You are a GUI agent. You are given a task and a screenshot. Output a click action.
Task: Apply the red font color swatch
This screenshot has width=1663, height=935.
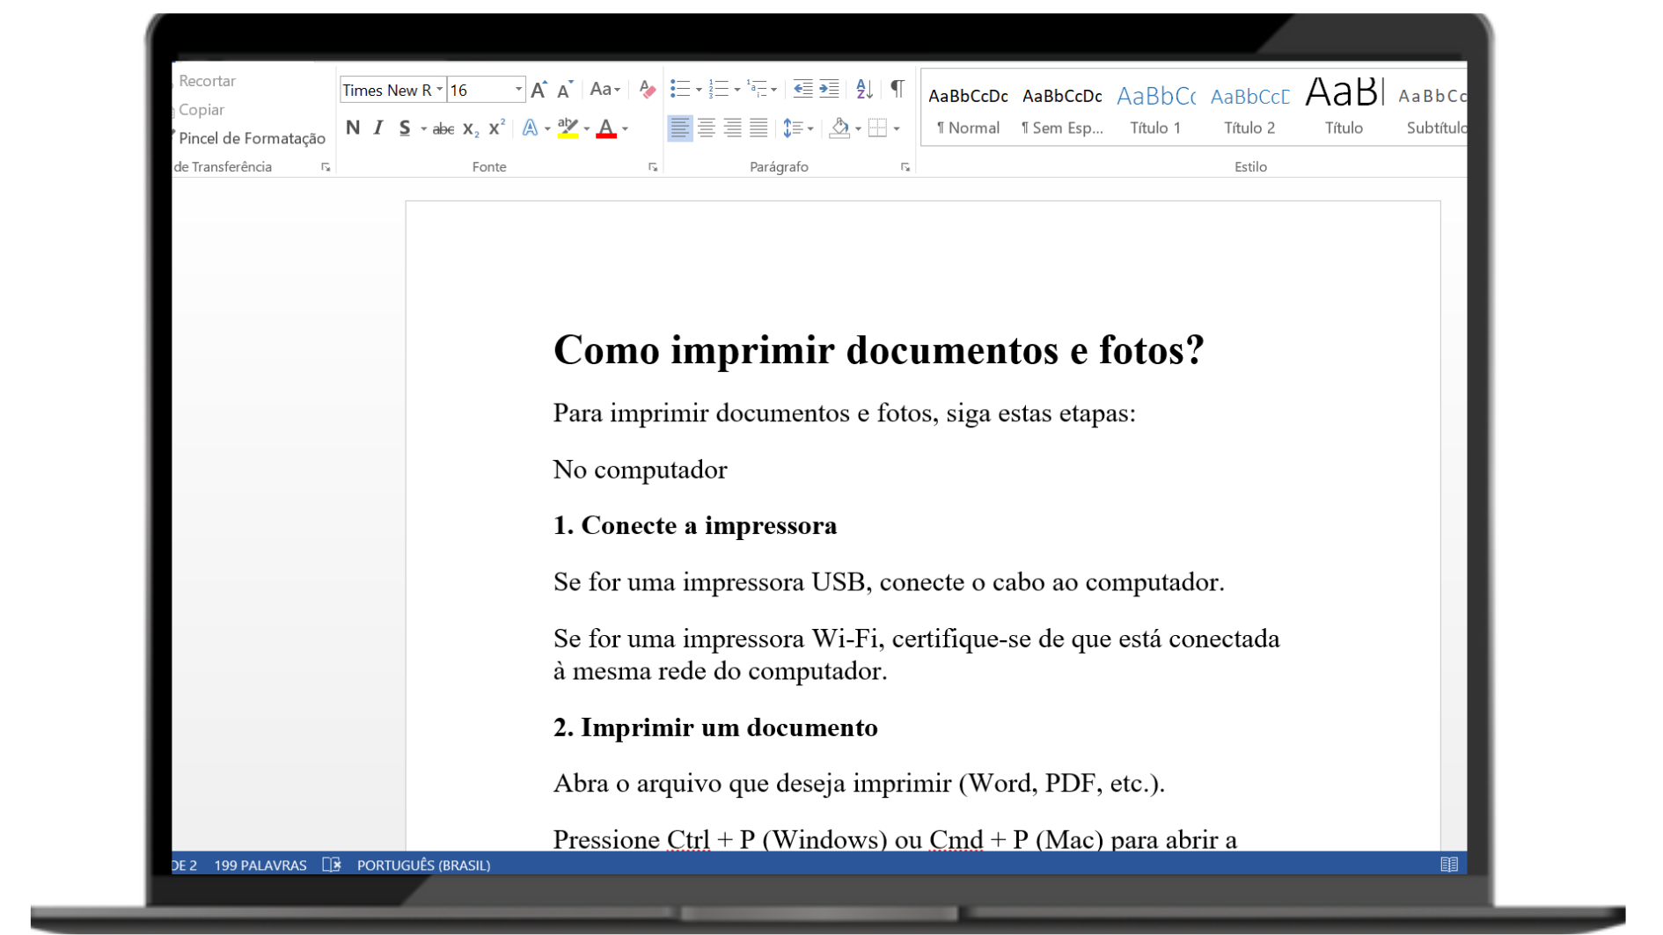[x=606, y=129]
